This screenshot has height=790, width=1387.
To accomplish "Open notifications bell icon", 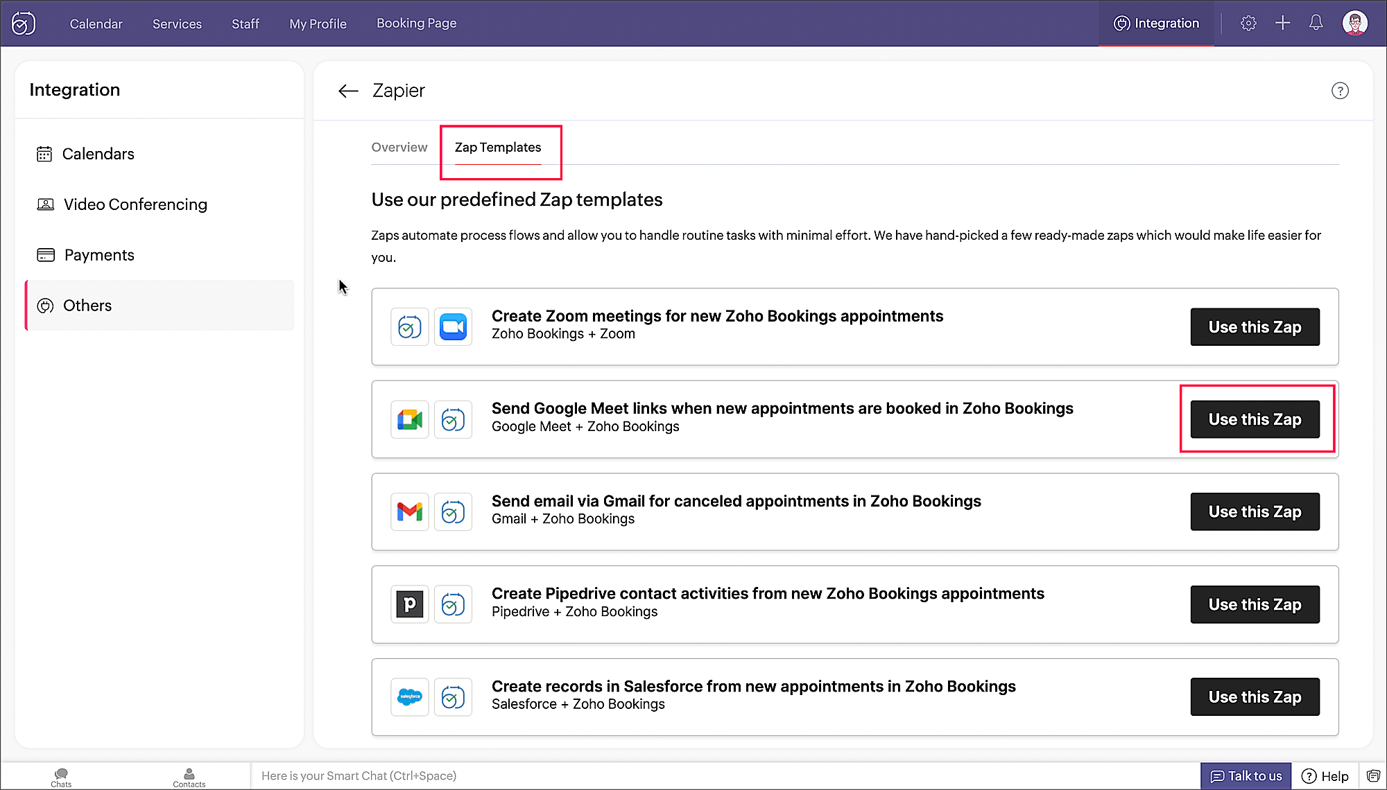I will pos(1316,24).
